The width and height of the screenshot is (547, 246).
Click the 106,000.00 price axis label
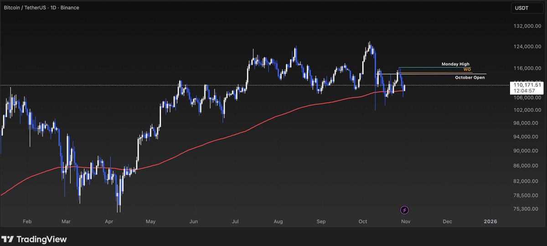coord(527,97)
